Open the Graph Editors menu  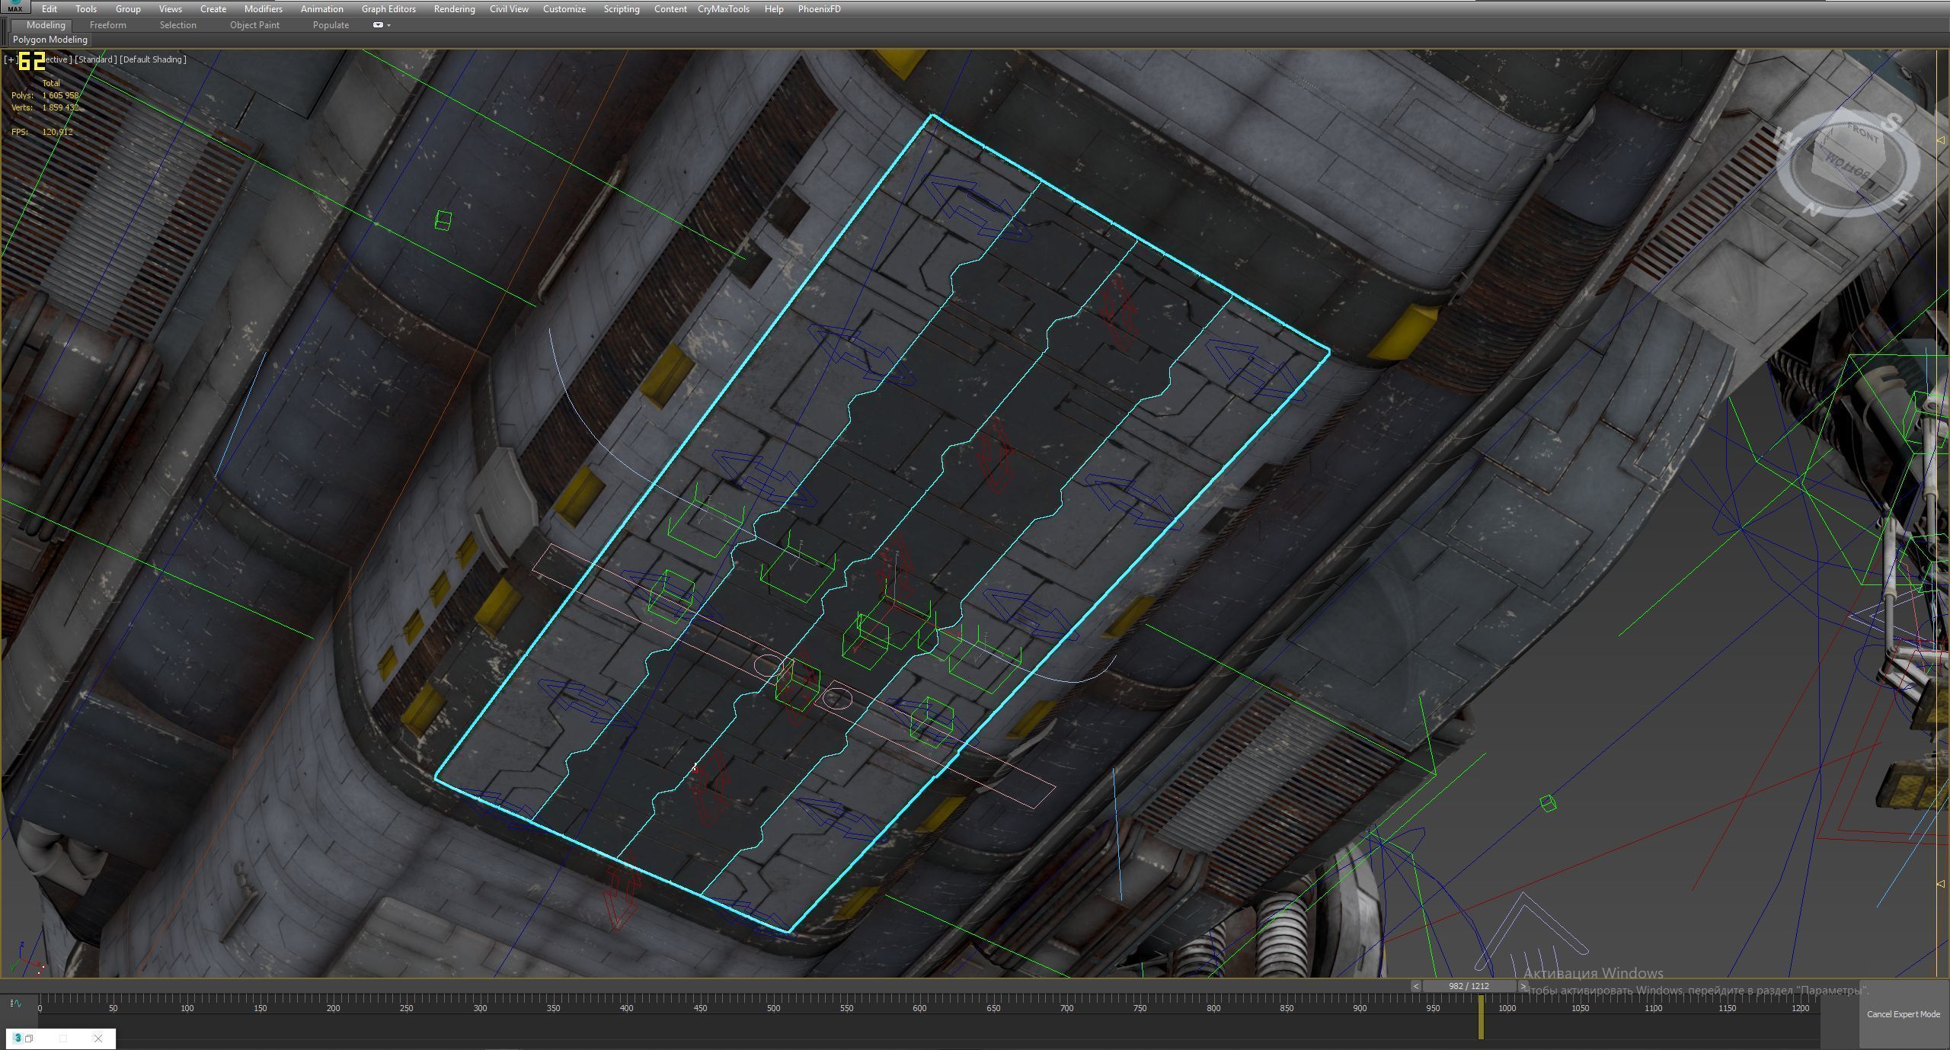(x=388, y=9)
